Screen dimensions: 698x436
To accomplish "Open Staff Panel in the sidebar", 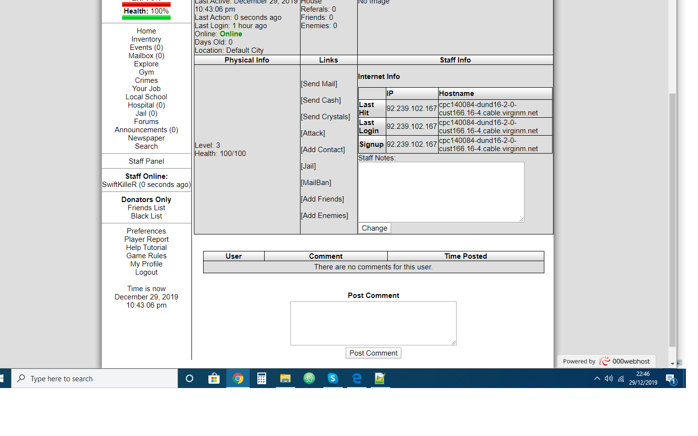I will [146, 161].
